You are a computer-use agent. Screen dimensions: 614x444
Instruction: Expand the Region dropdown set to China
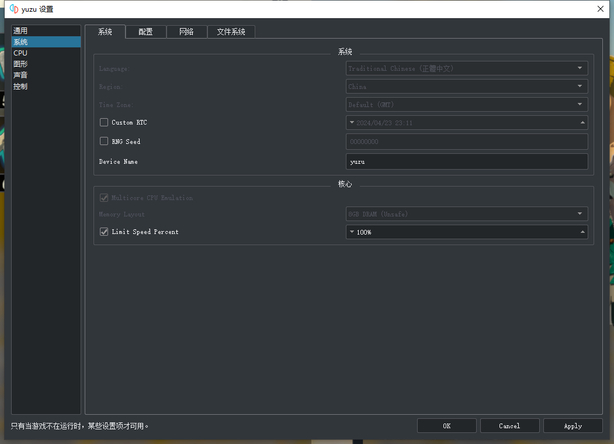(x=466, y=87)
